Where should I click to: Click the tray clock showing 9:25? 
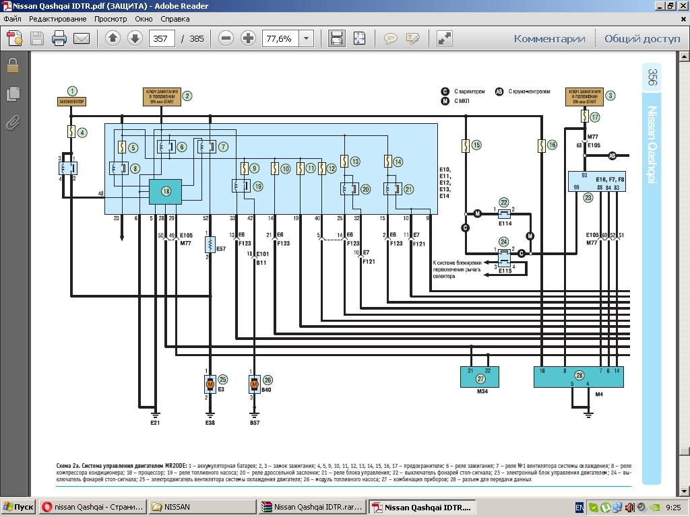673,508
